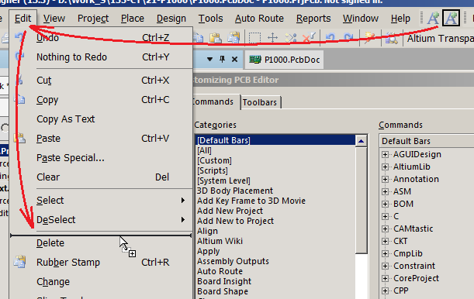The image size is (474, 299).
Task: Select Board Insight category
Action: [275, 281]
